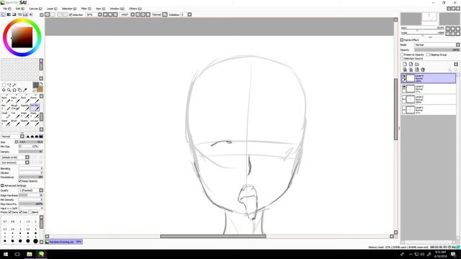Choose the Rough Crayon brush

pyautogui.click(x=15, y=107)
